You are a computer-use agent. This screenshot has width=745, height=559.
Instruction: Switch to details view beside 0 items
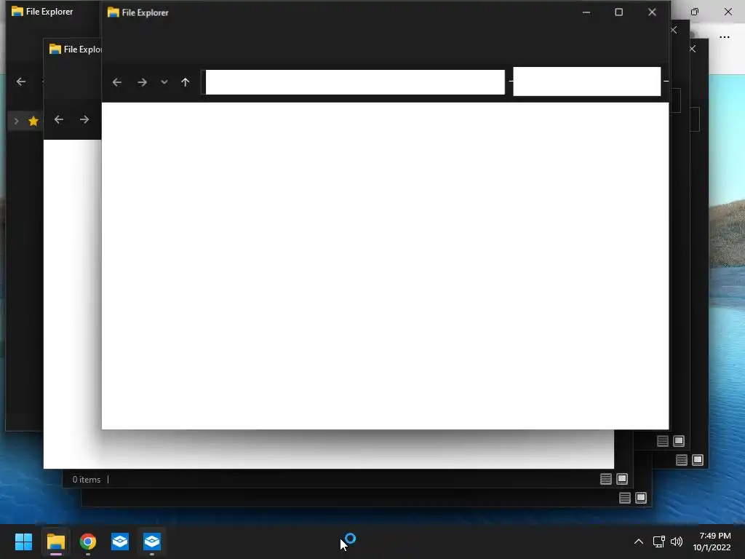606,479
